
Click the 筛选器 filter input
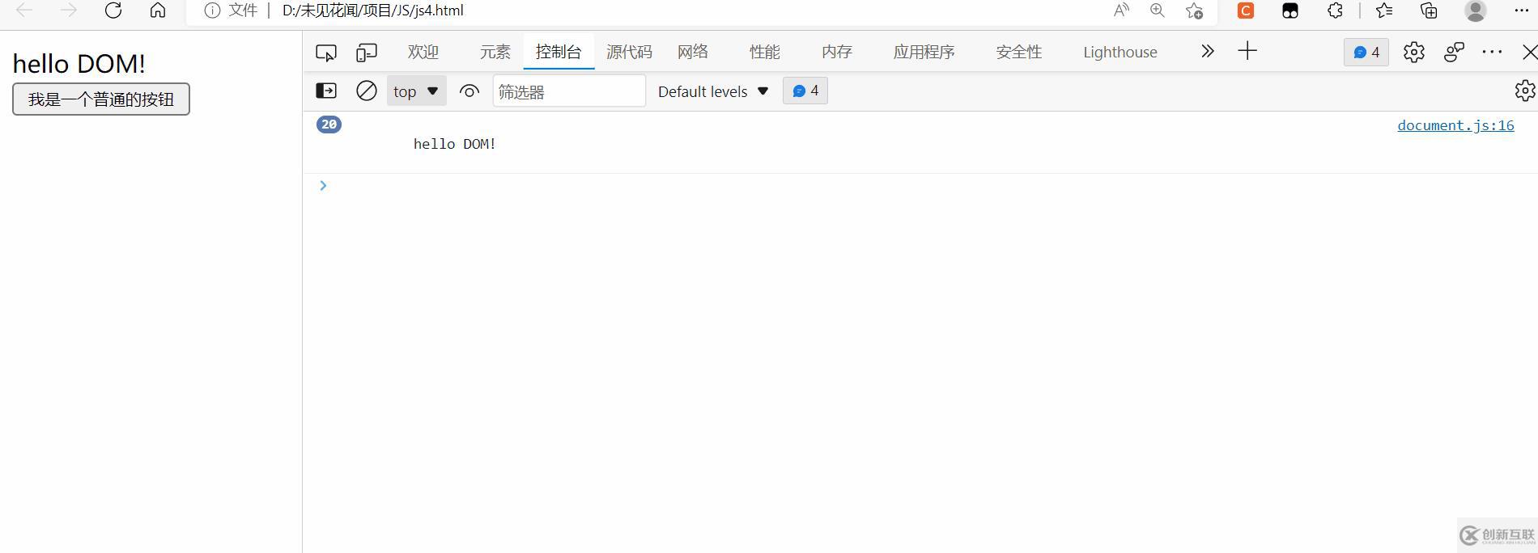click(569, 91)
